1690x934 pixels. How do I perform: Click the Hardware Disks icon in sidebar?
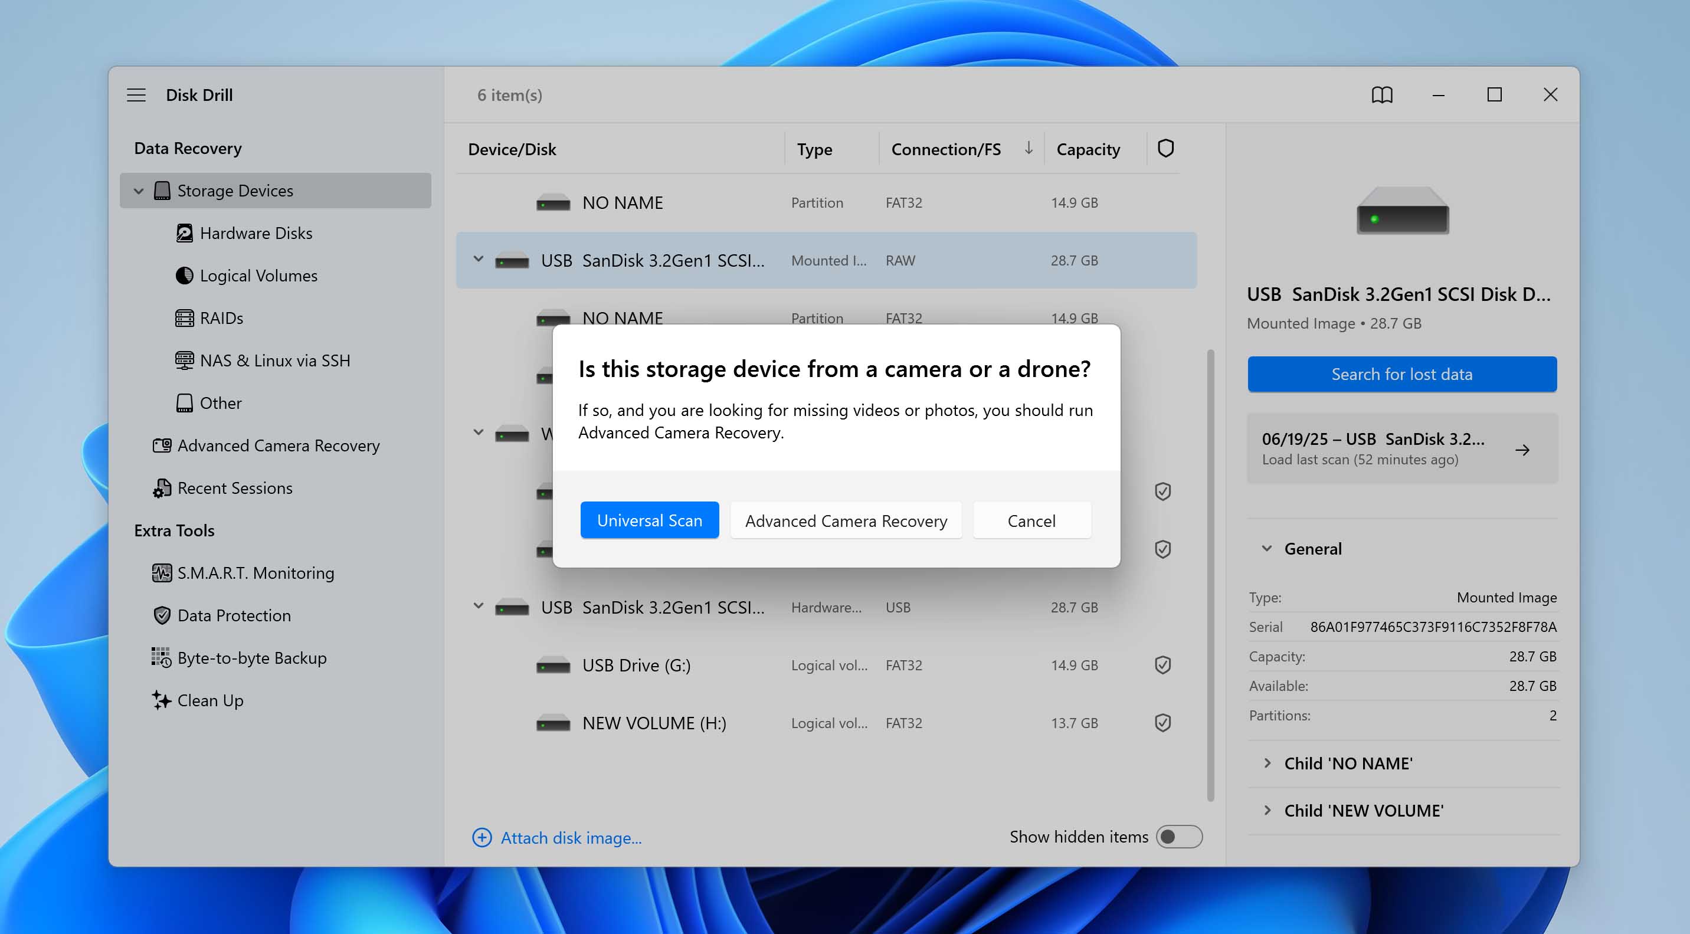[x=184, y=233]
